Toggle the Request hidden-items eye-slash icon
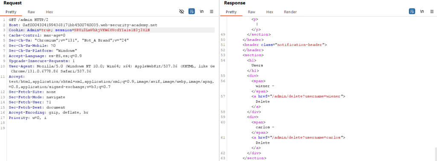This screenshot has width=437, height=161. click(182, 11)
